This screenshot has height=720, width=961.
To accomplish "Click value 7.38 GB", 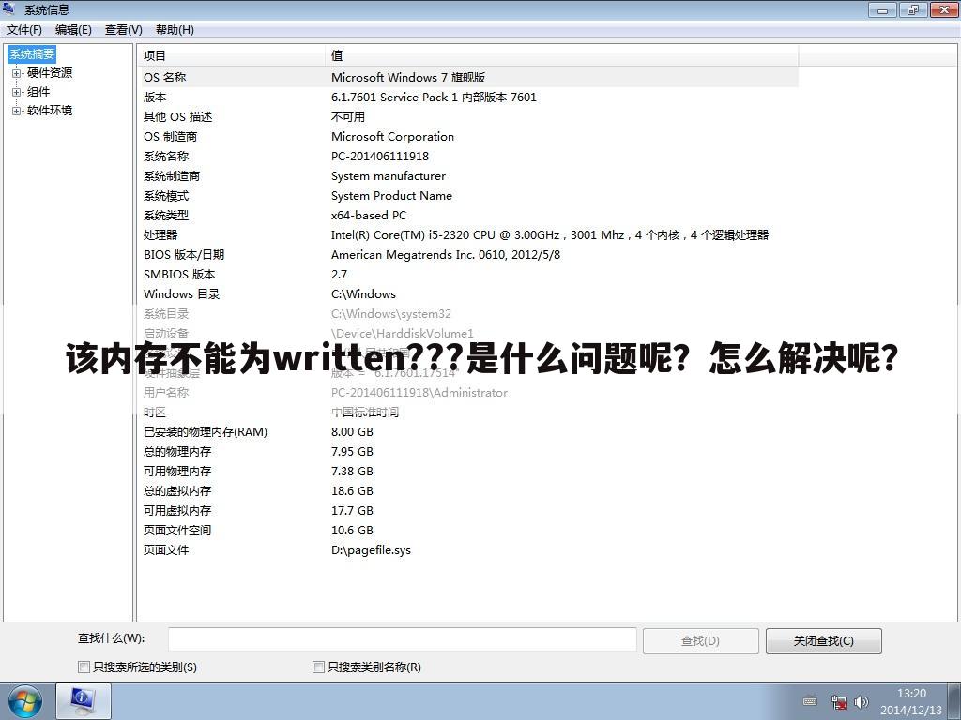I will tap(353, 471).
